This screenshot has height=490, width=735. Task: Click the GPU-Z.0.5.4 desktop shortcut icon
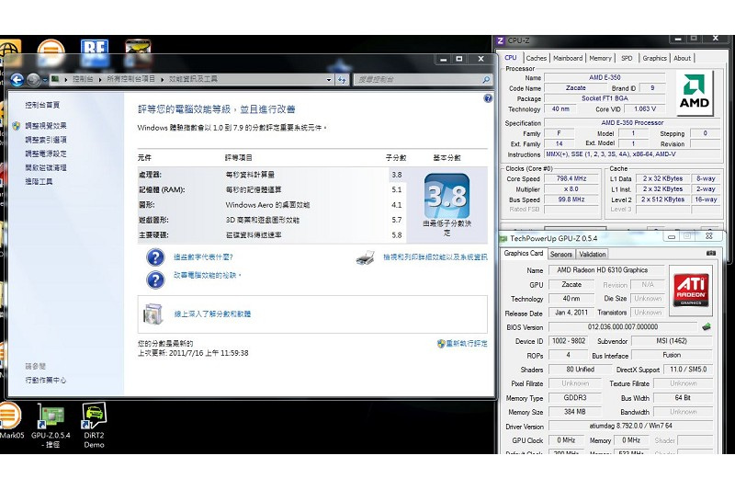coord(51,416)
